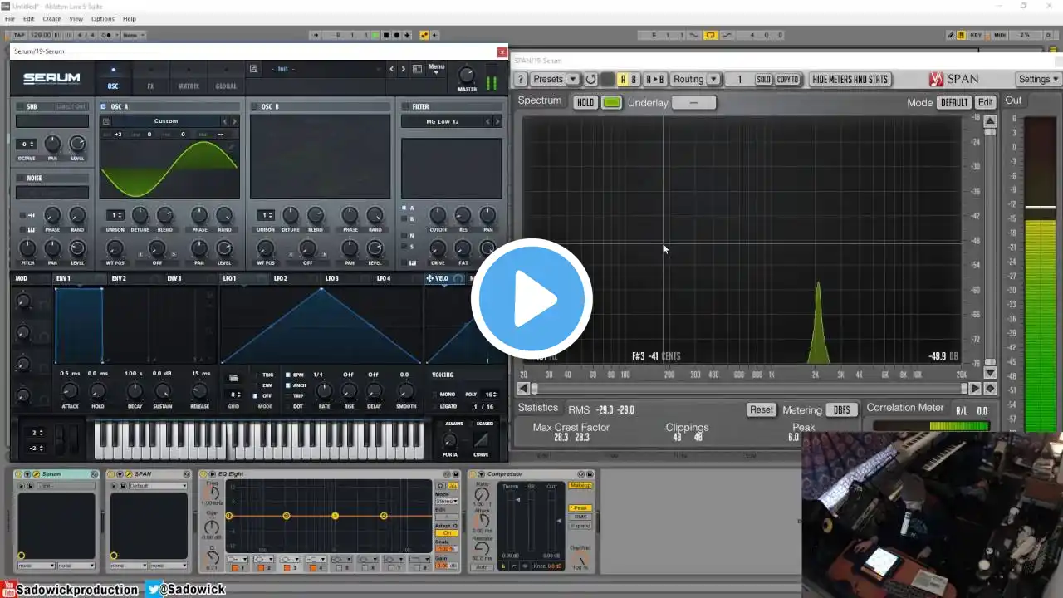Select next filter type arrow
Viewport: 1063px width, 598px height.
497,121
